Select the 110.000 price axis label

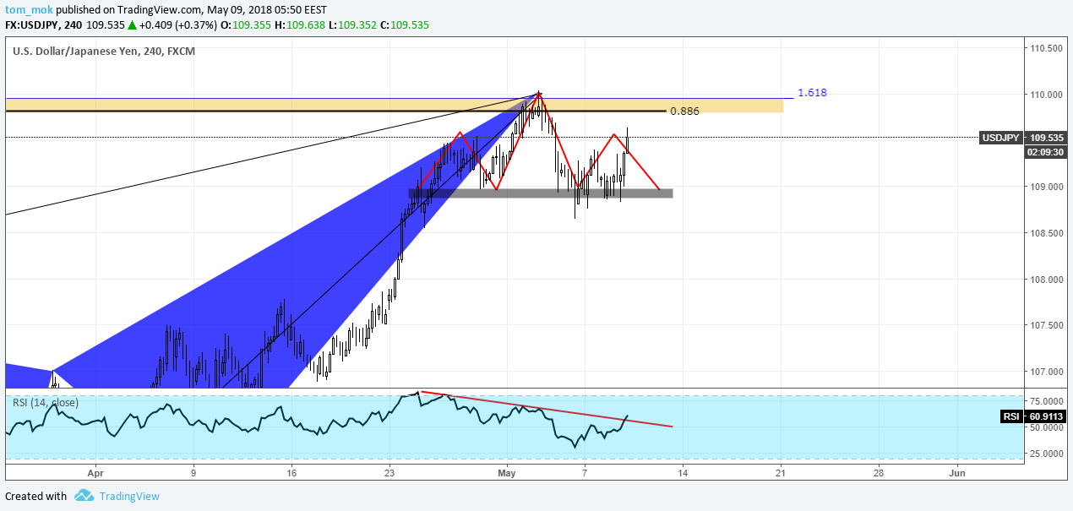tap(1046, 95)
